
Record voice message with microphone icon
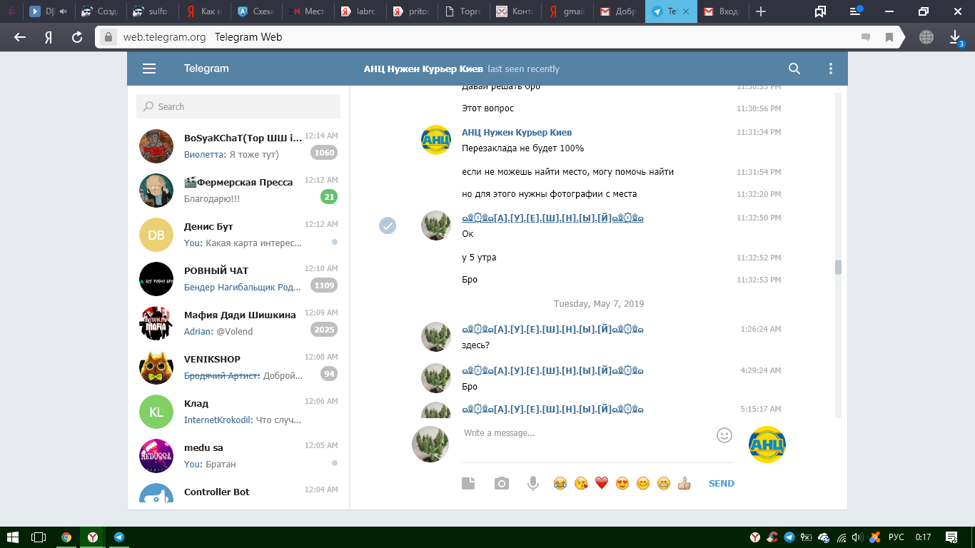(x=532, y=483)
